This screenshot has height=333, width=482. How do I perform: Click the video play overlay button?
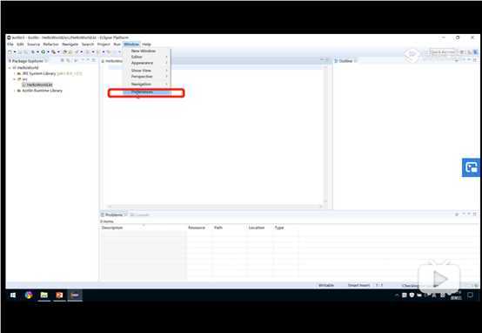click(x=439, y=278)
